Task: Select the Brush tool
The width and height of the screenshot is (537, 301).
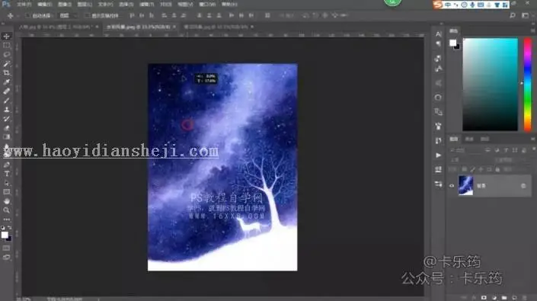Action: pos(7,101)
